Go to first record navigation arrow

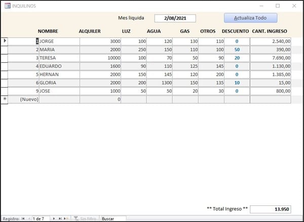[x=23, y=218]
